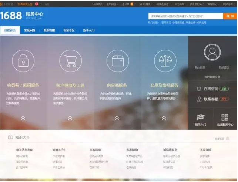Click the 114.1688.com text under 服务中心
This screenshot has width=238, height=182.
coord(33,19)
